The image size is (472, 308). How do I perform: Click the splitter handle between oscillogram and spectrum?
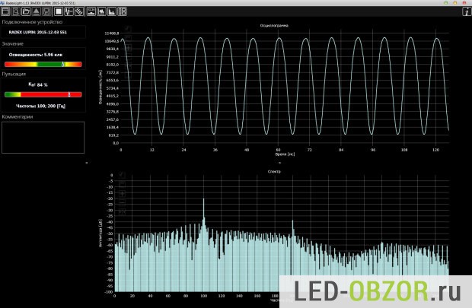coord(279,163)
